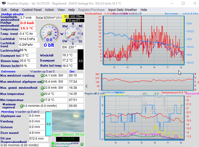The height and width of the screenshot is (147, 199).
Task: Click the green Data ontvangen indicator box
Action: coord(53,144)
